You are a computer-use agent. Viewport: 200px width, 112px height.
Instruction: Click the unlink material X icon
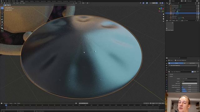[196, 72]
